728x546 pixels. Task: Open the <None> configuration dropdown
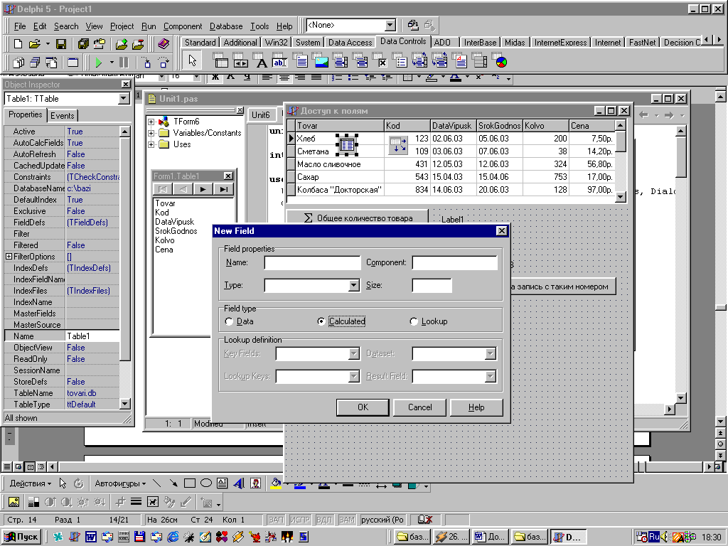[x=390, y=25]
